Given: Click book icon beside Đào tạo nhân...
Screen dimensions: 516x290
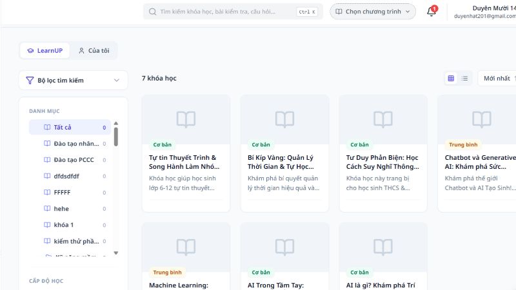Looking at the screenshot, I should point(47,143).
